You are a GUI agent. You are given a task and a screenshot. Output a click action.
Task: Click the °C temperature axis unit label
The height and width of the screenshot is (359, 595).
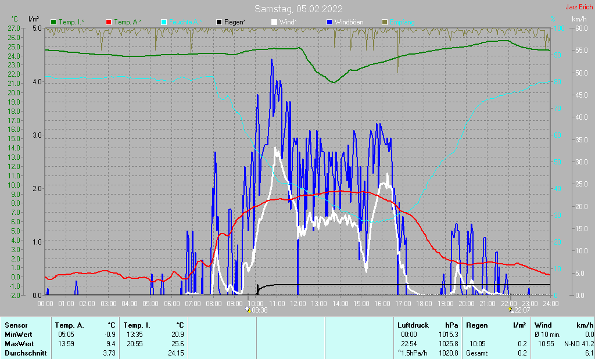point(15,19)
